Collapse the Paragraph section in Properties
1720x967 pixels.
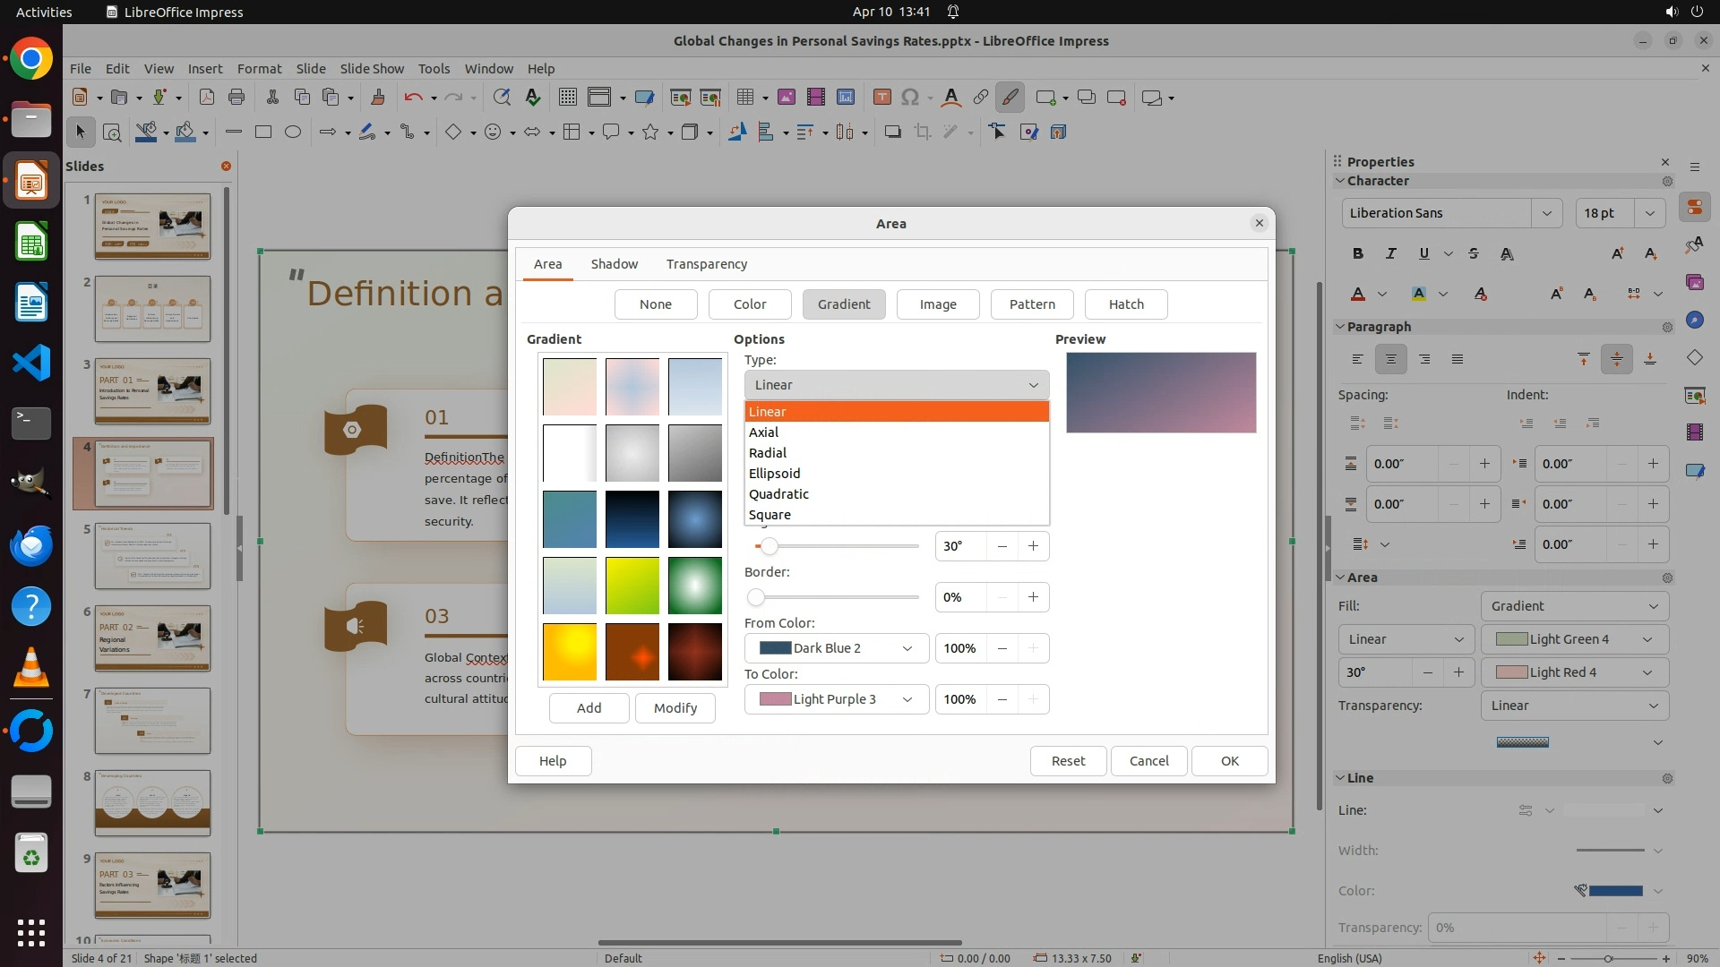pyautogui.click(x=1341, y=327)
